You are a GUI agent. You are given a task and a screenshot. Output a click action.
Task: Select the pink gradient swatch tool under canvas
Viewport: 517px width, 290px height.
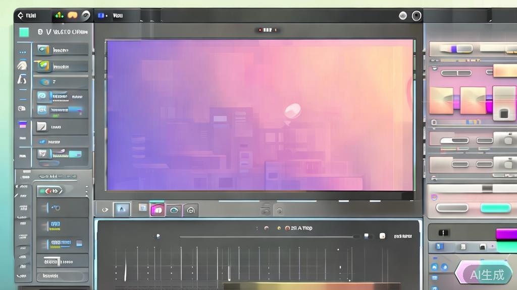coord(158,210)
